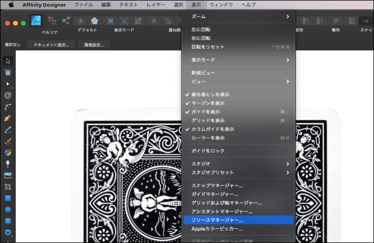Viewport: 374px width, 243px height.
Task: Switch to the Pixel Persona icon
Action: tap(52, 21)
